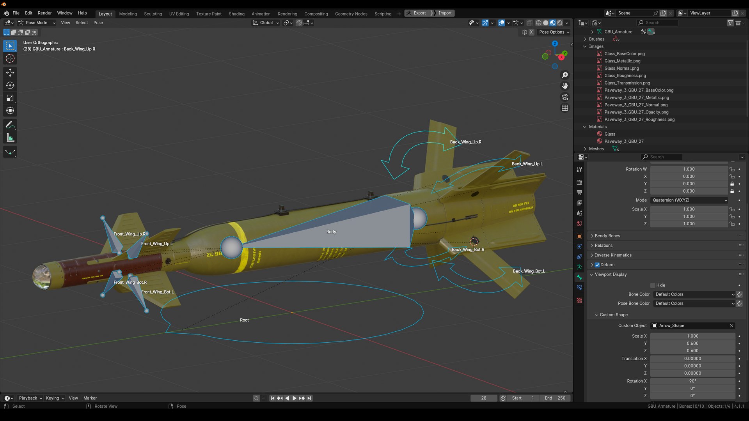Click the outliner filter funnel icon
This screenshot has height=421, width=749.
coord(730,23)
